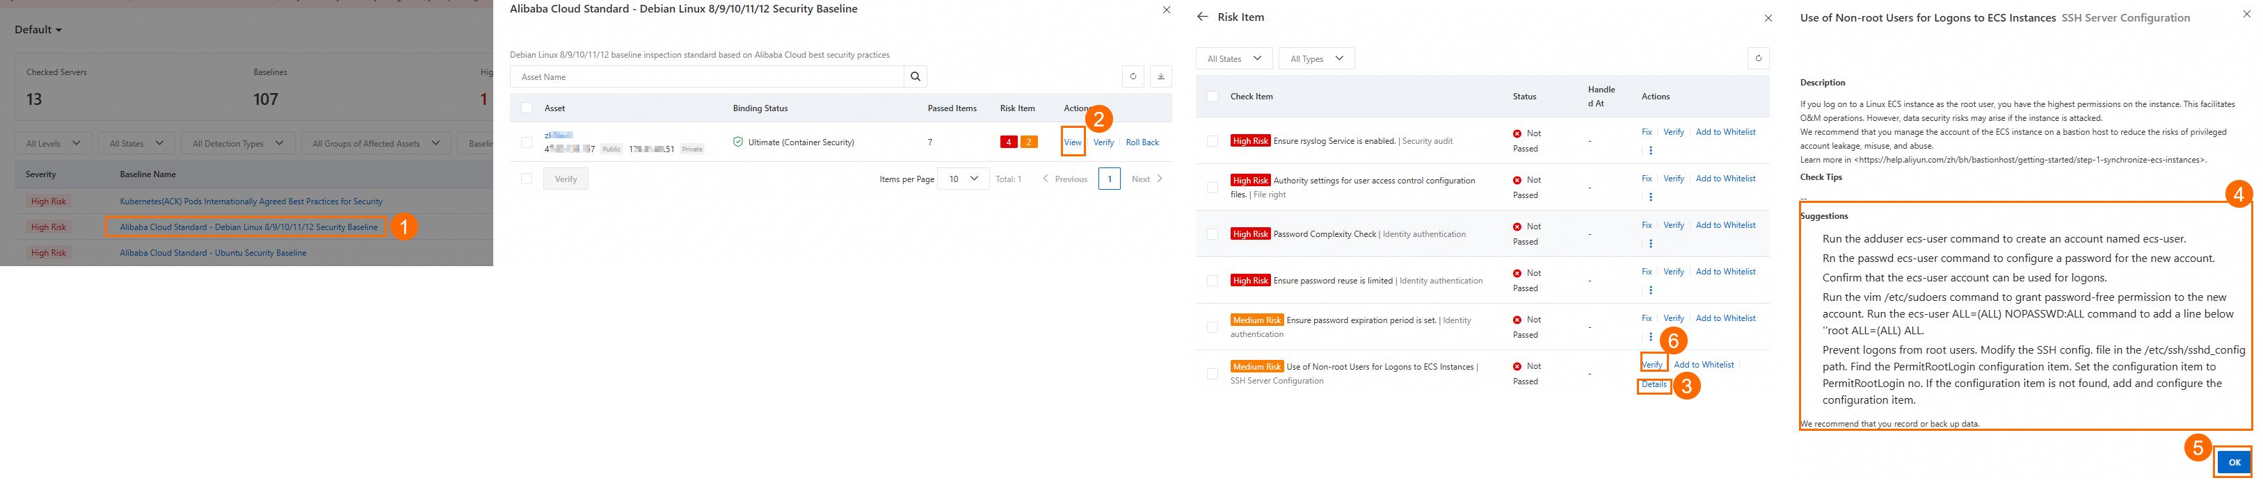Screen dimensions: 2263x485
Task: Toggle select-all checkbox in Asset table header
Action: pyautogui.click(x=526, y=108)
